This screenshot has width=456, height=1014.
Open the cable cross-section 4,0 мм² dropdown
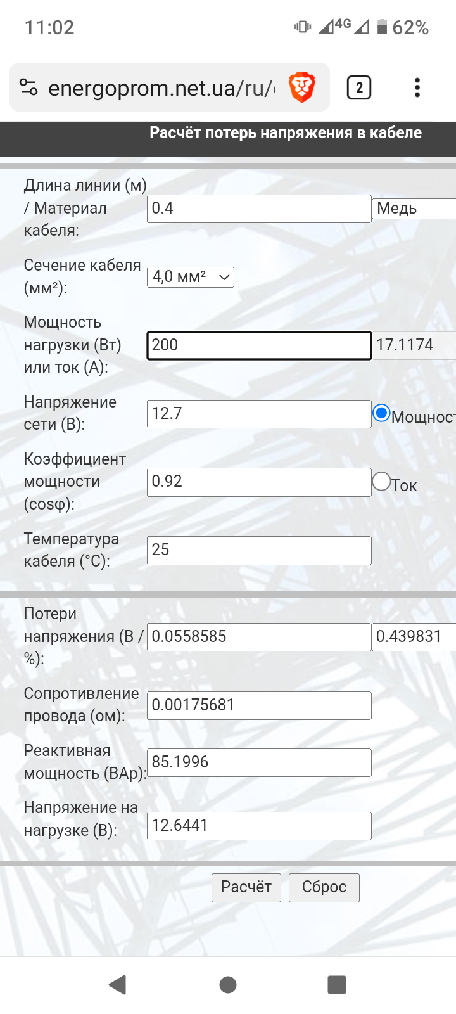191,277
